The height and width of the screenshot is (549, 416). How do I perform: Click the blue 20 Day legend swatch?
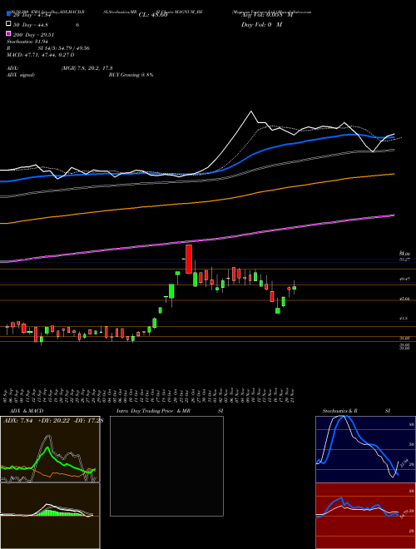click(x=8, y=14)
